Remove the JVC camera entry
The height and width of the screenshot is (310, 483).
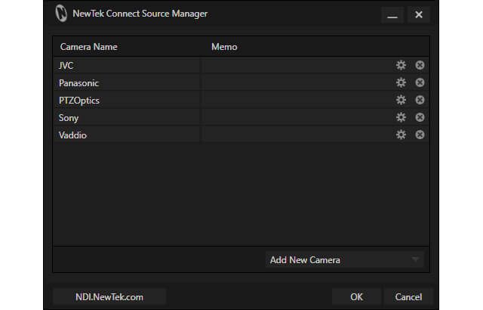pos(420,65)
